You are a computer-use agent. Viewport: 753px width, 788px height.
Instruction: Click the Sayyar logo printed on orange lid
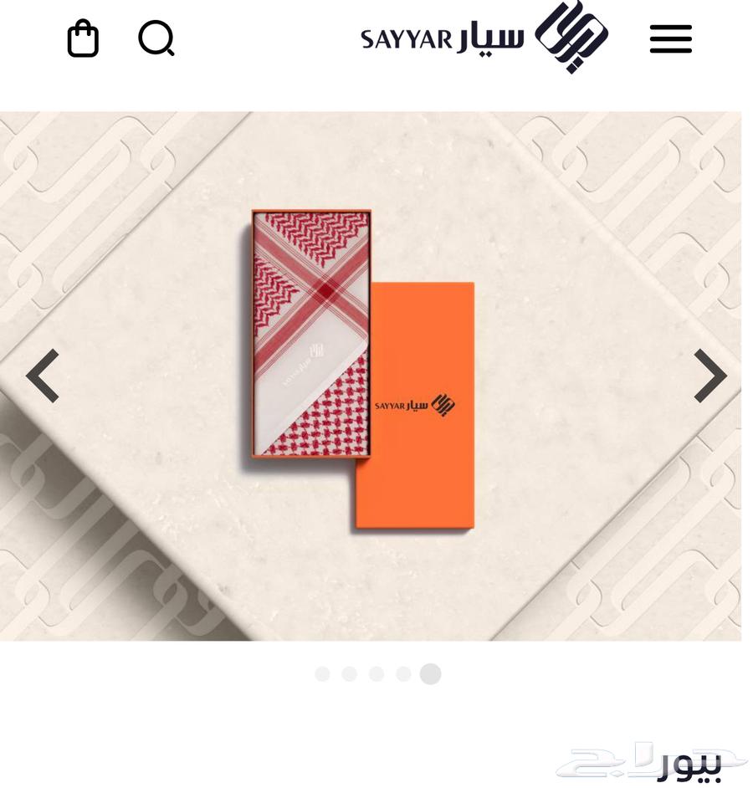(415, 405)
